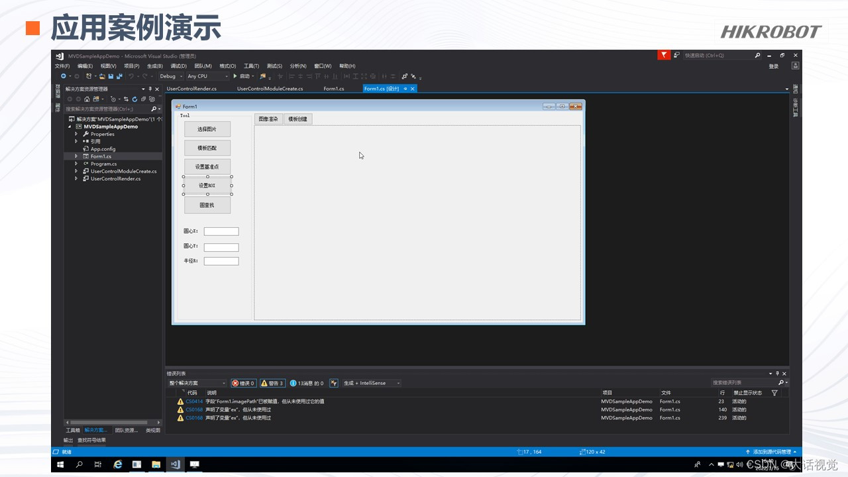Viewport: 848px width, 477px height.
Task: Switch to UserControlRender.cs editor tab
Action: point(191,88)
